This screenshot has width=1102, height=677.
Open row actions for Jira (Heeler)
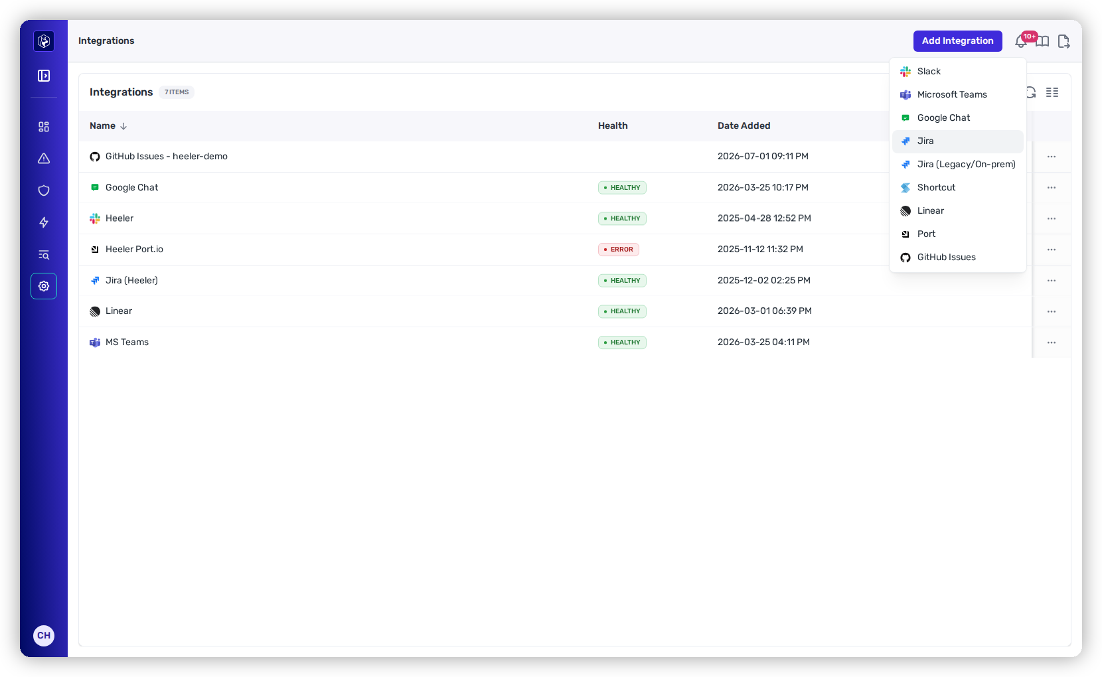coord(1052,281)
